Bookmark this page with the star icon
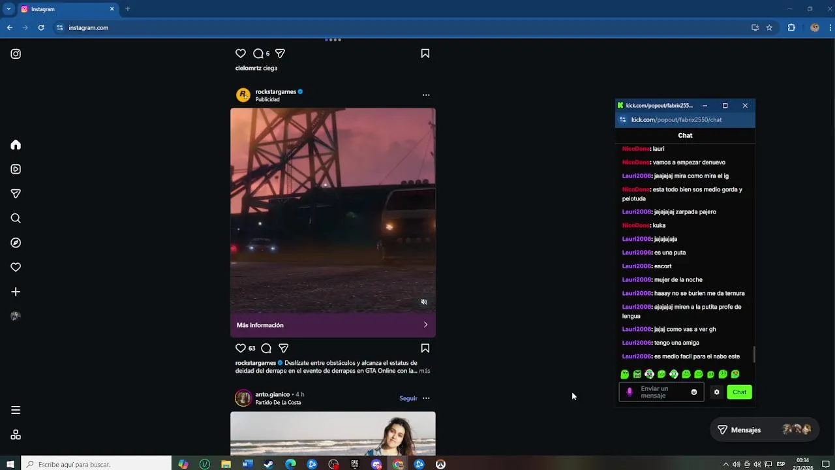 point(769,27)
